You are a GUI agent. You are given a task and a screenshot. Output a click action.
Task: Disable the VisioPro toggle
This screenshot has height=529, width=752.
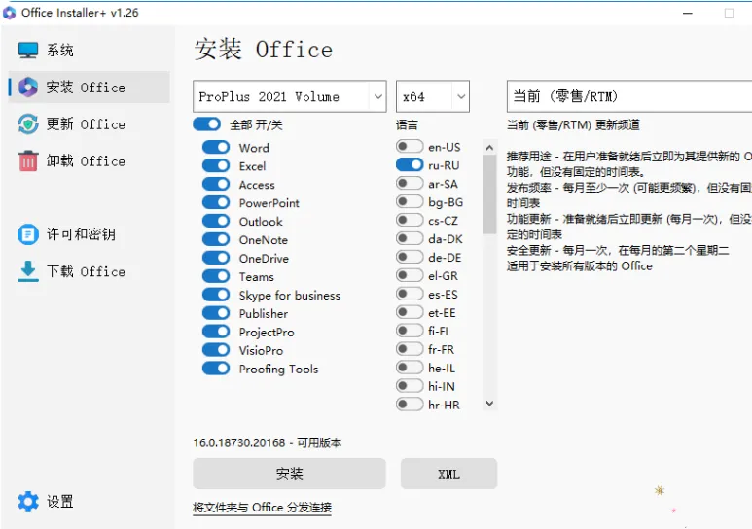(x=216, y=350)
